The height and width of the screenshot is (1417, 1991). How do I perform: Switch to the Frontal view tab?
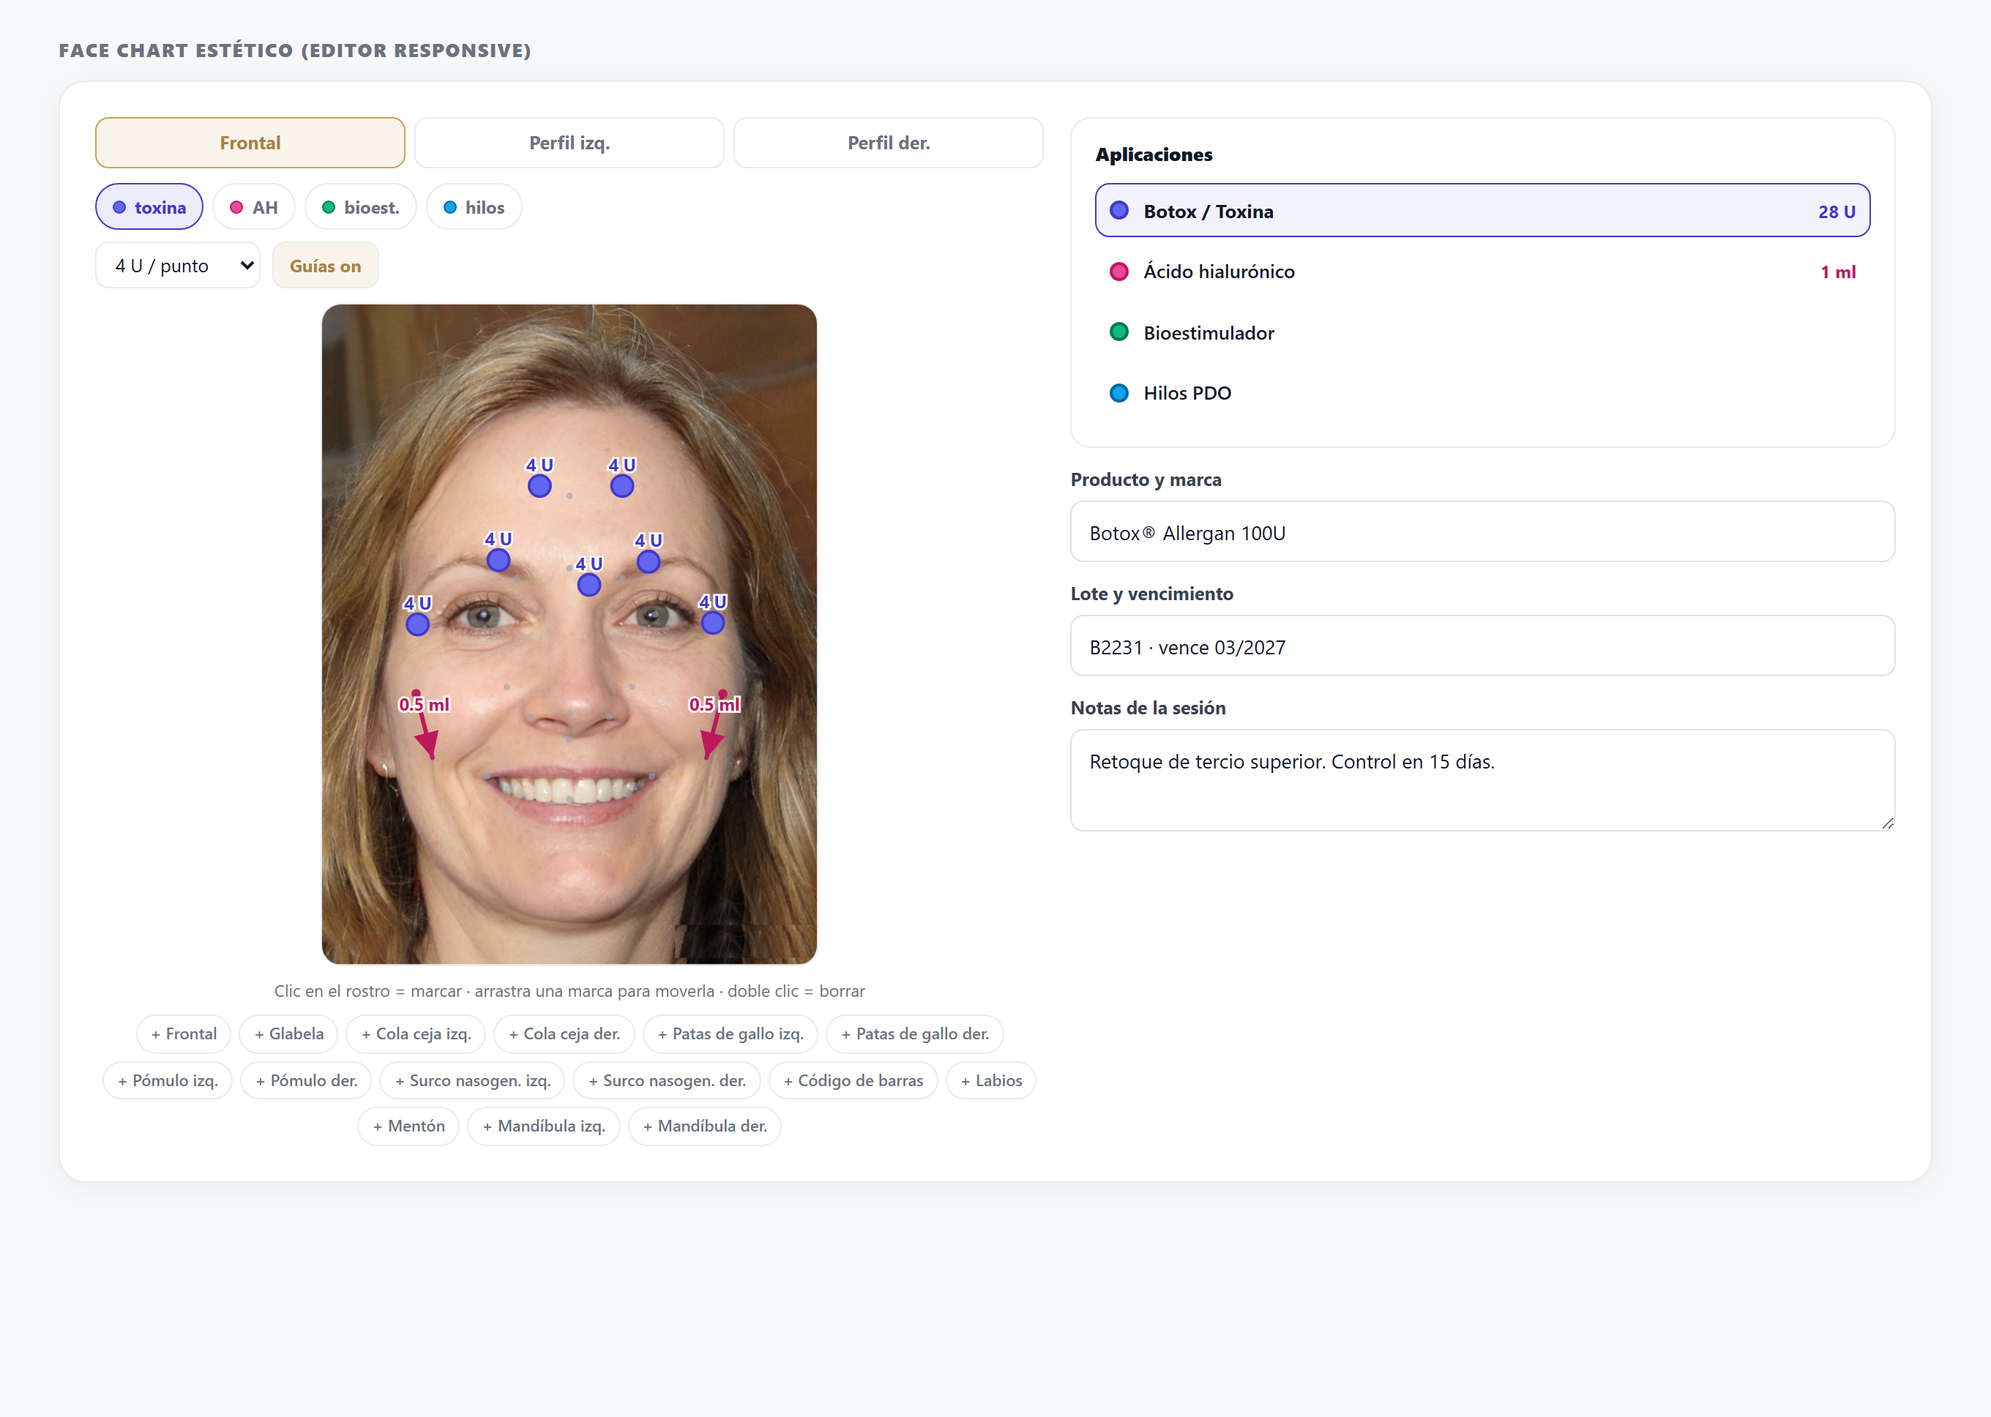coord(250,142)
